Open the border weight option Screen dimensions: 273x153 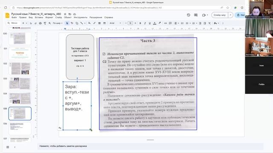point(99,23)
